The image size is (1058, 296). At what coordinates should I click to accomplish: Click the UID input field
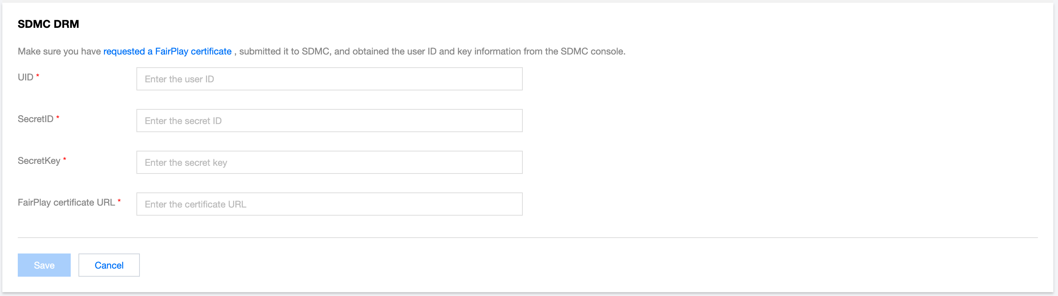(x=329, y=79)
